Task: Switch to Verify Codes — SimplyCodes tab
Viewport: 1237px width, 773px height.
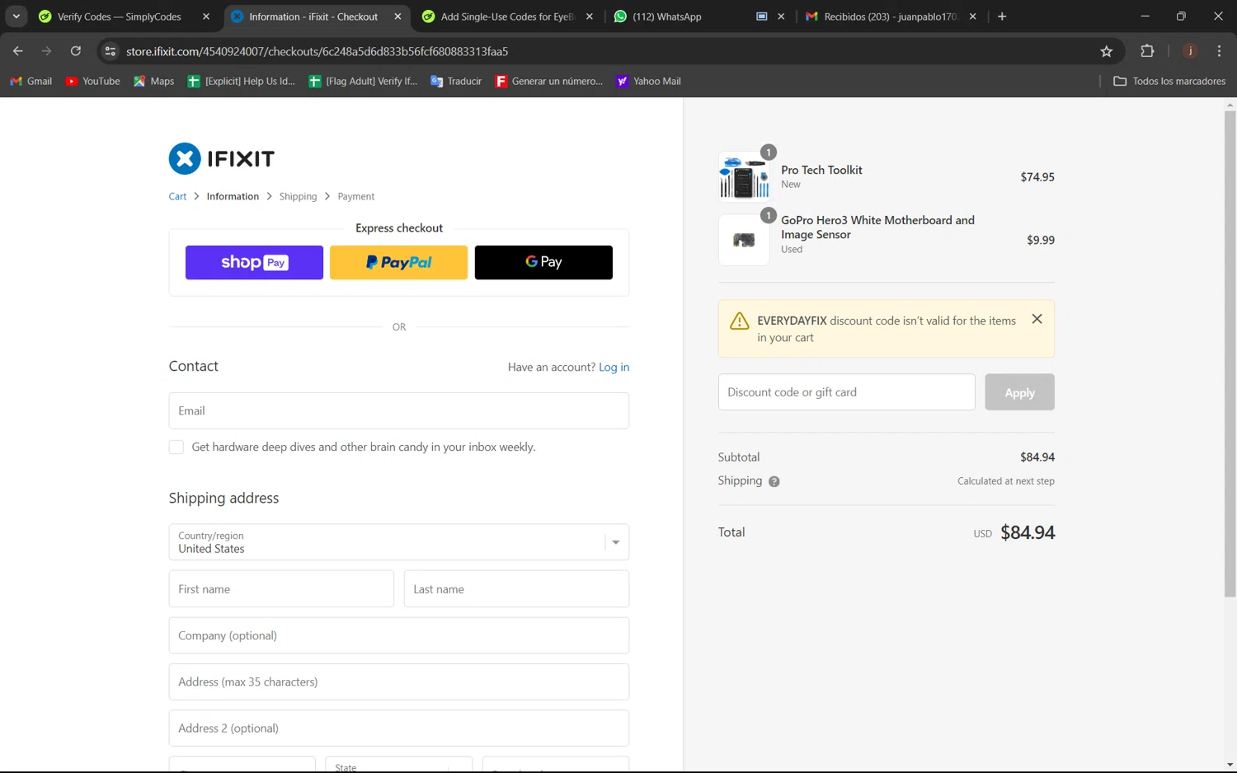Action: click(x=119, y=16)
